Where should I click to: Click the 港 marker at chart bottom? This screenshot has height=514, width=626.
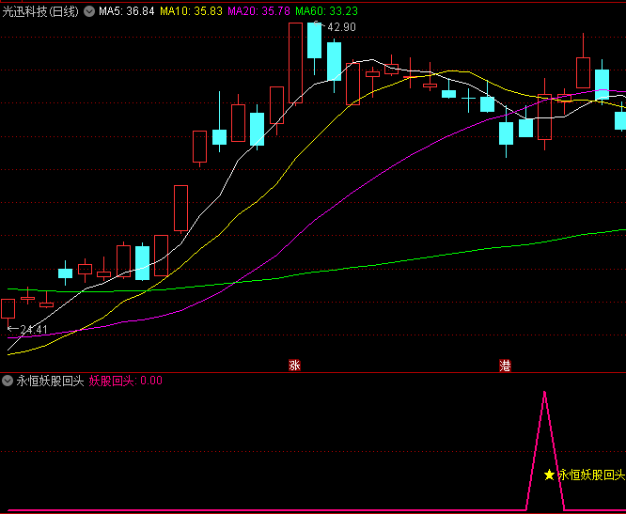[x=505, y=365]
